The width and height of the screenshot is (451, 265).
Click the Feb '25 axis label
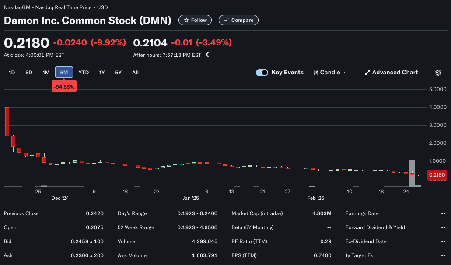coord(315,198)
